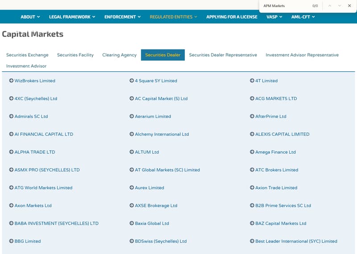Viewport: 357px width, 254px height.
Task: Click the arrow icon next to BBG Limited
Action: (11, 241)
